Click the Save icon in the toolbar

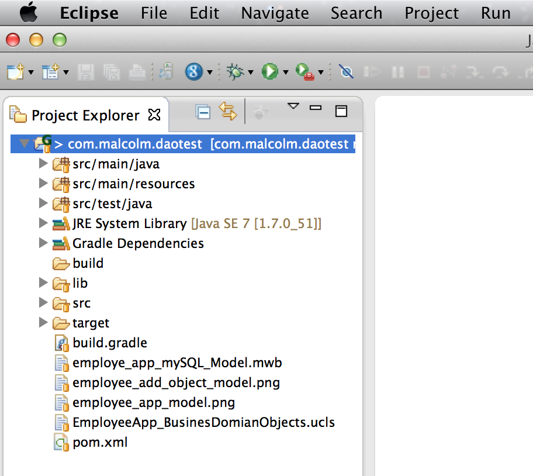point(86,71)
